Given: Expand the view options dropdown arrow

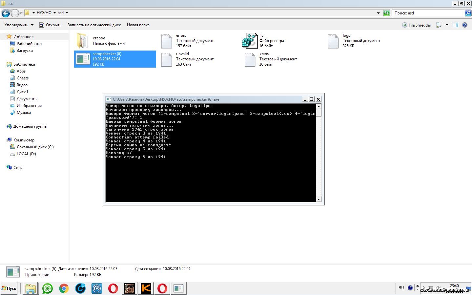Looking at the screenshot, I should tap(447, 25).
